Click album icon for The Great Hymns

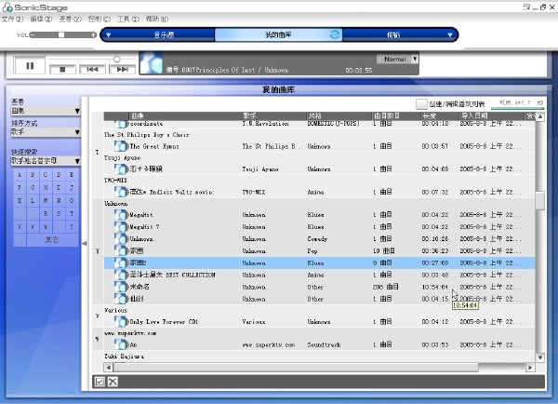[121, 146]
